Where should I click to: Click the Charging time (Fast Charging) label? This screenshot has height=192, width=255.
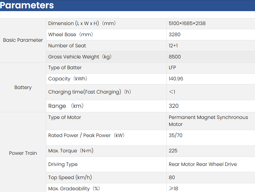[90, 92]
